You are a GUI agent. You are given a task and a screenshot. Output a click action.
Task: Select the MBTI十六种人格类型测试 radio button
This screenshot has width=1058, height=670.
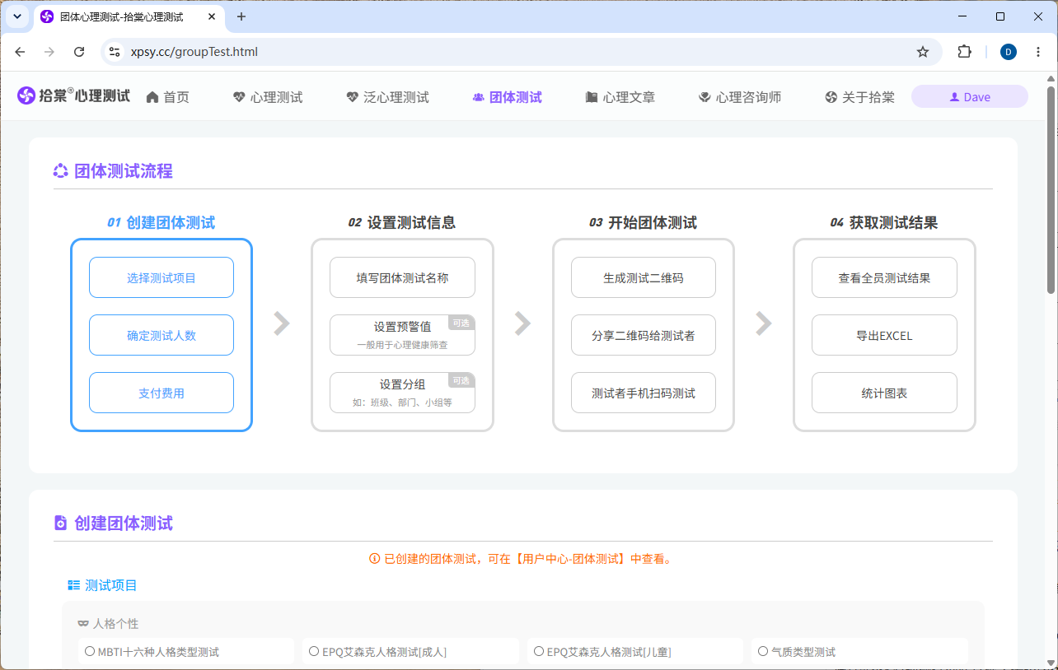point(90,651)
